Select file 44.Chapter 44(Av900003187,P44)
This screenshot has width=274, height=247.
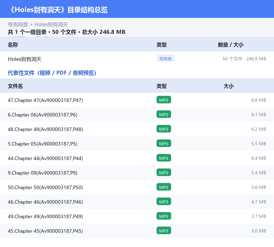coord(45,158)
